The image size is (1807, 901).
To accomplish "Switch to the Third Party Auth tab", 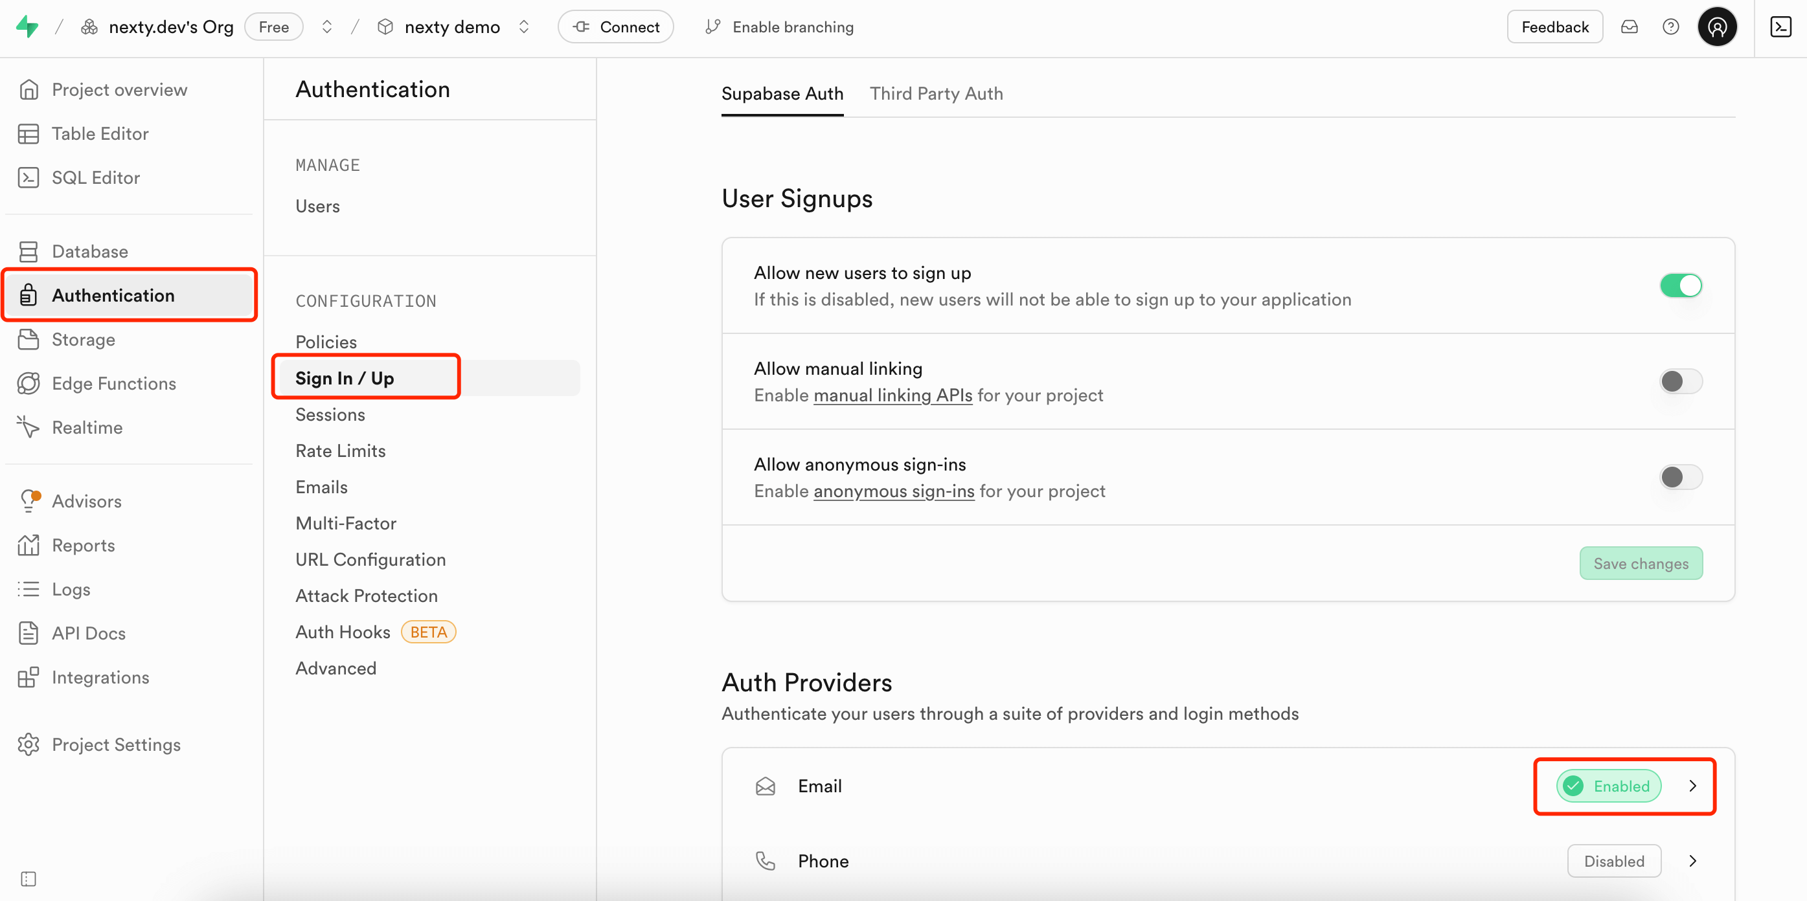I will (x=936, y=93).
